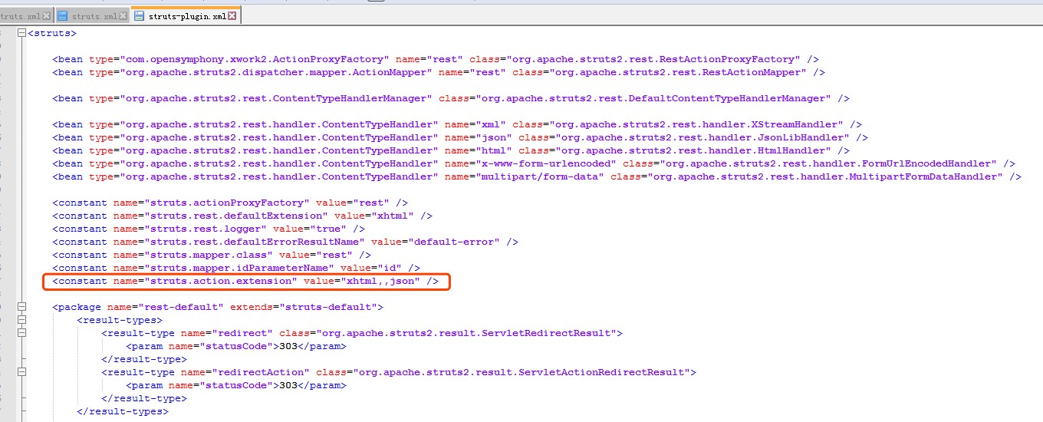Click 303 status code under redirectAction
Screen dimensions: 1043x422
(288, 385)
